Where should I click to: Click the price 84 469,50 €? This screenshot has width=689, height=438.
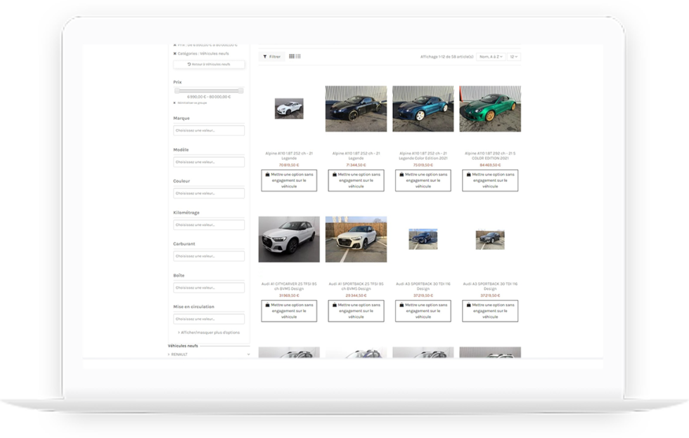coord(491,166)
